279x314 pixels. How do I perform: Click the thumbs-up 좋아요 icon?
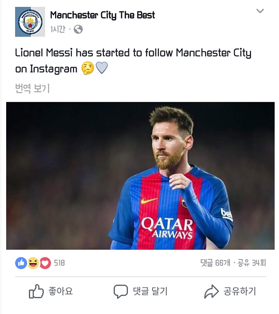pyautogui.click(x=36, y=292)
